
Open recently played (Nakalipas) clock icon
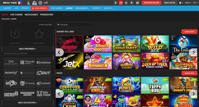[x=15, y=34]
